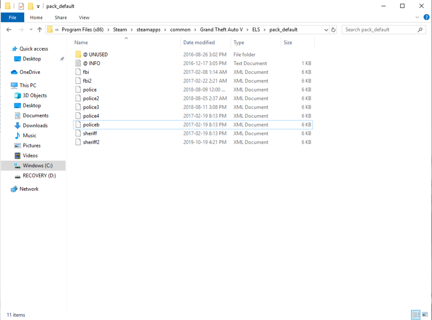Open Pictures in navigation pane
The height and width of the screenshot is (320, 432).
pos(32,146)
